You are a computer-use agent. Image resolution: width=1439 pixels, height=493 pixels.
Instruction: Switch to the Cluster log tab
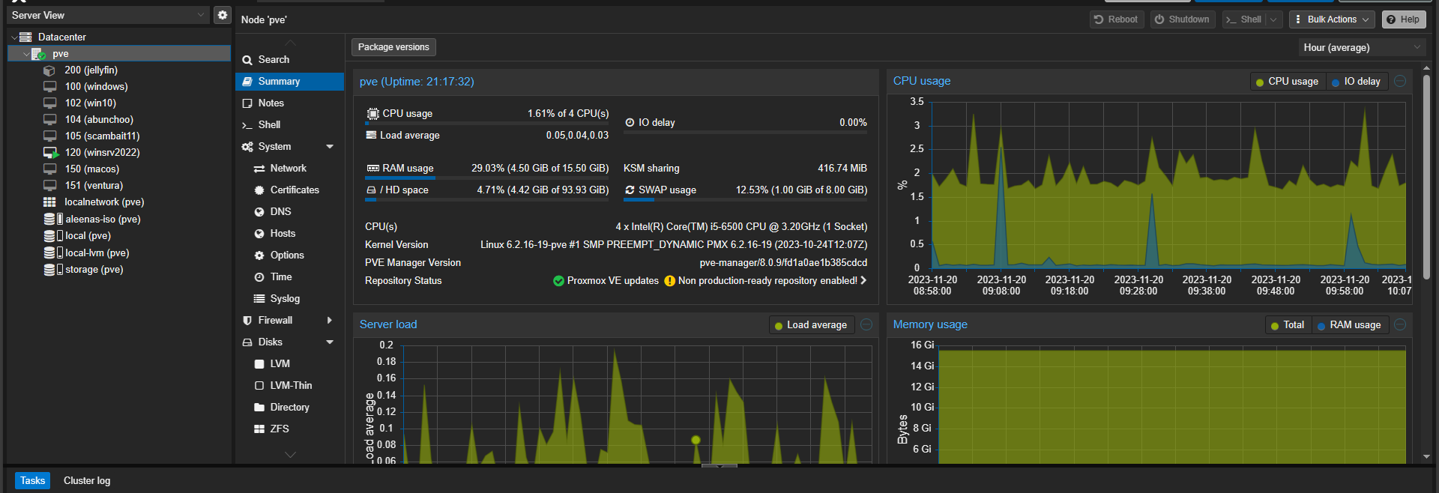tap(87, 481)
